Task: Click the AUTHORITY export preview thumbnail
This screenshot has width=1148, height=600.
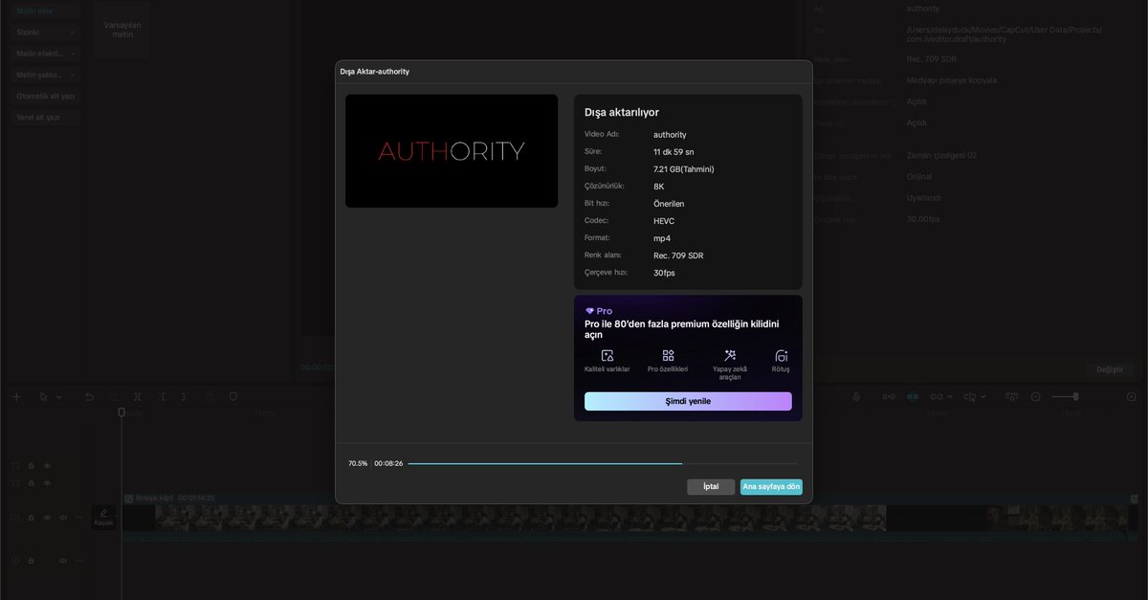Action: (452, 150)
